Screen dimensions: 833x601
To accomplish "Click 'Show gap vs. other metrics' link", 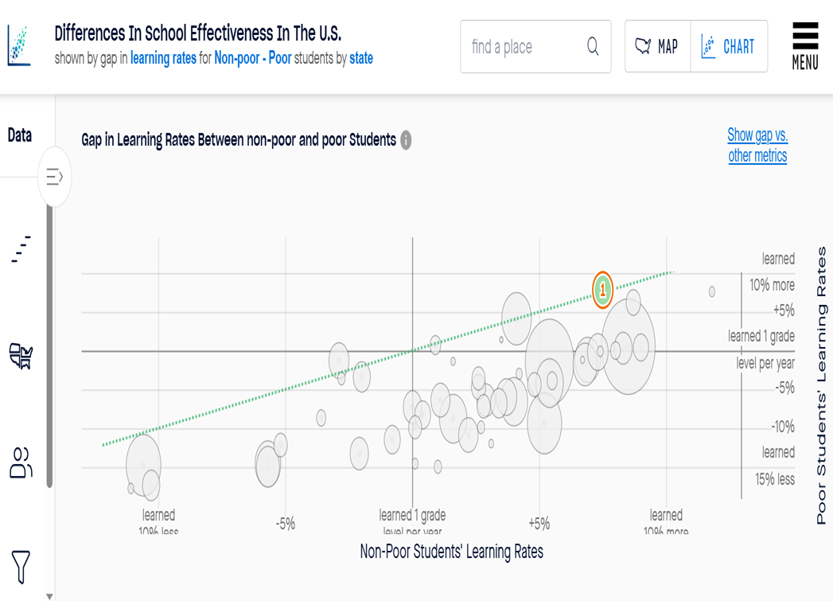I will click(757, 145).
